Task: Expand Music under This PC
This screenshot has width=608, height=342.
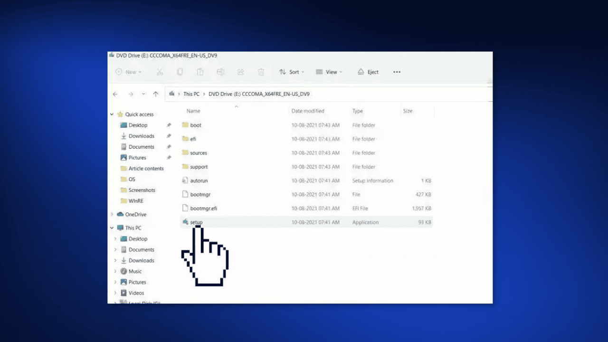Action: (x=115, y=271)
